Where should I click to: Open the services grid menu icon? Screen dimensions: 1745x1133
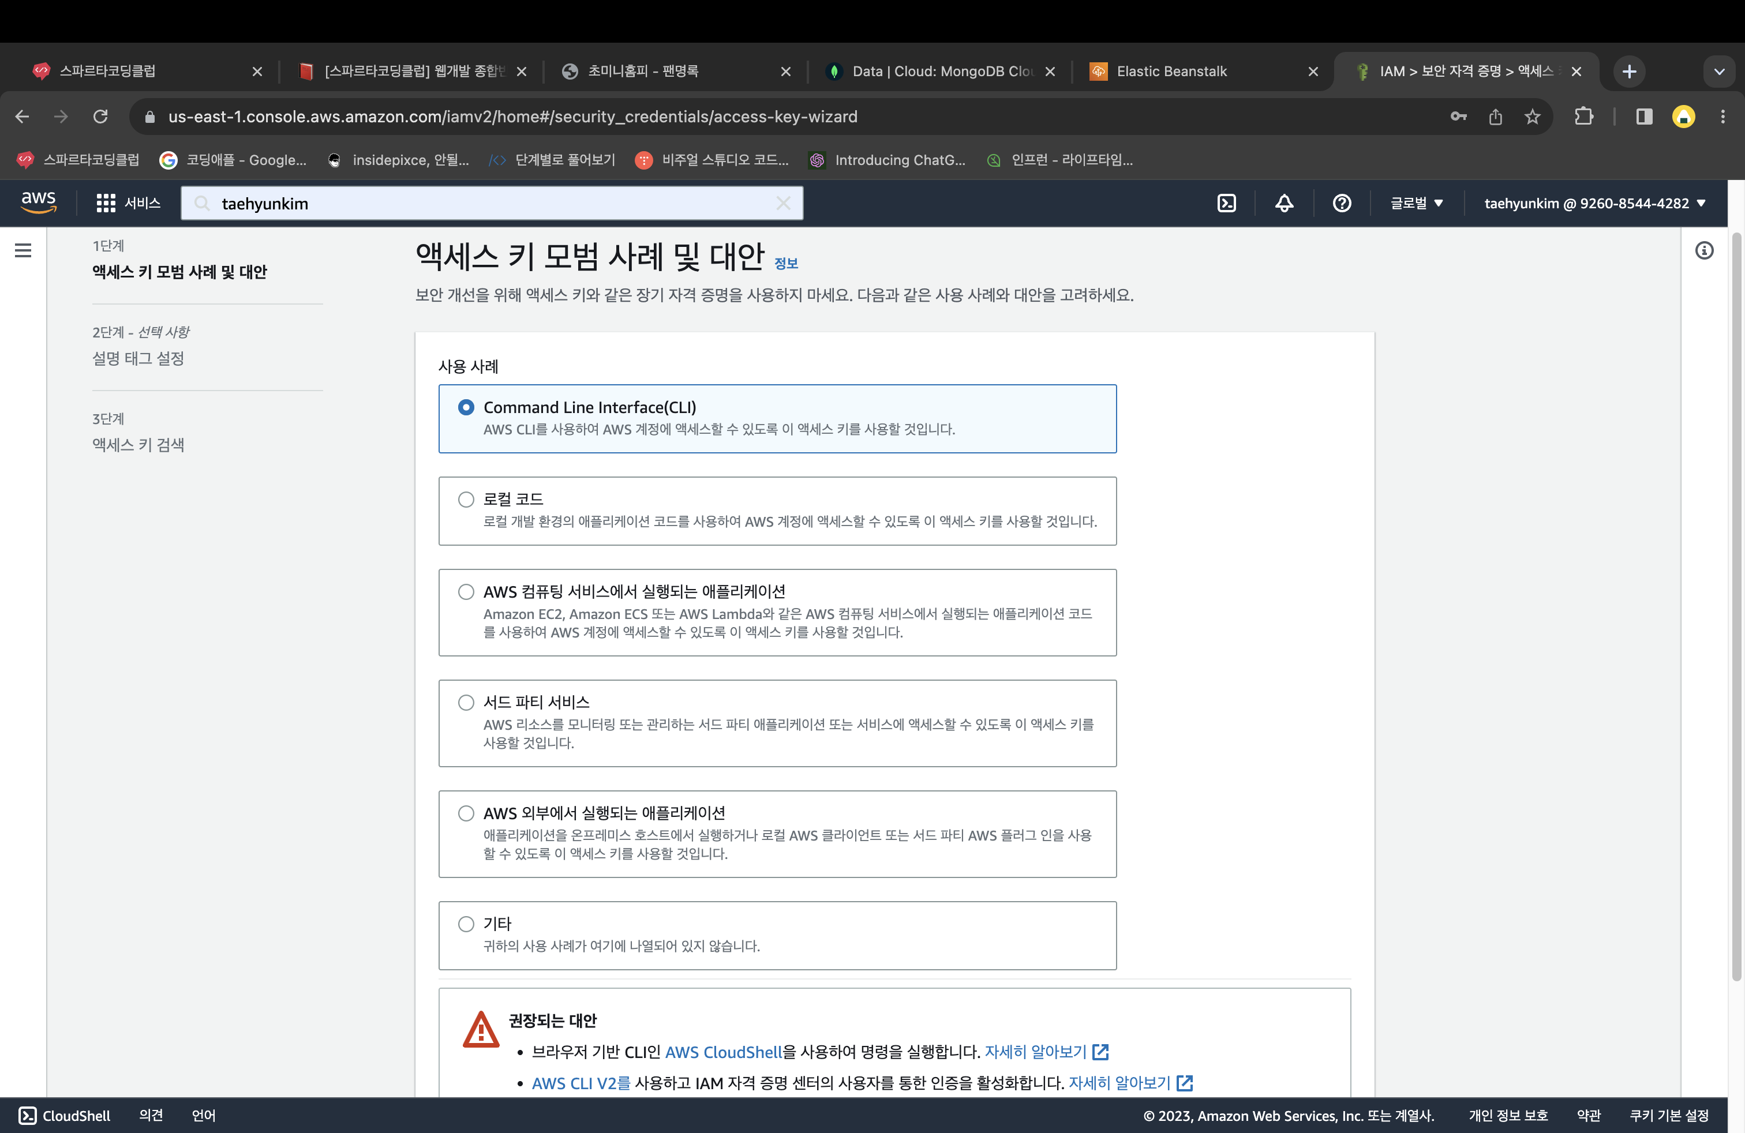(106, 203)
